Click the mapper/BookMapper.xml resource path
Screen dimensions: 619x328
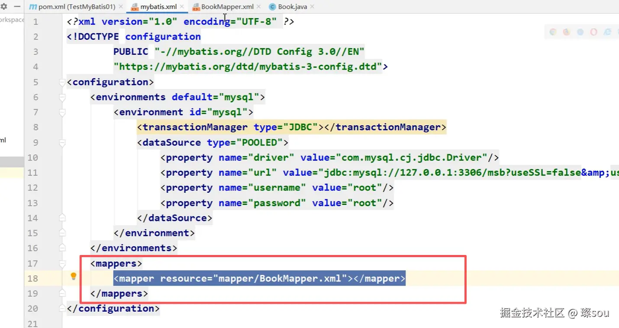280,278
